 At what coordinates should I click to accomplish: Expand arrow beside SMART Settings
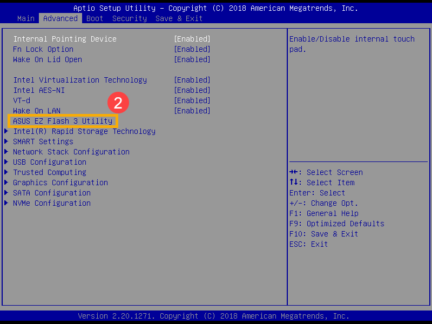pos(6,141)
